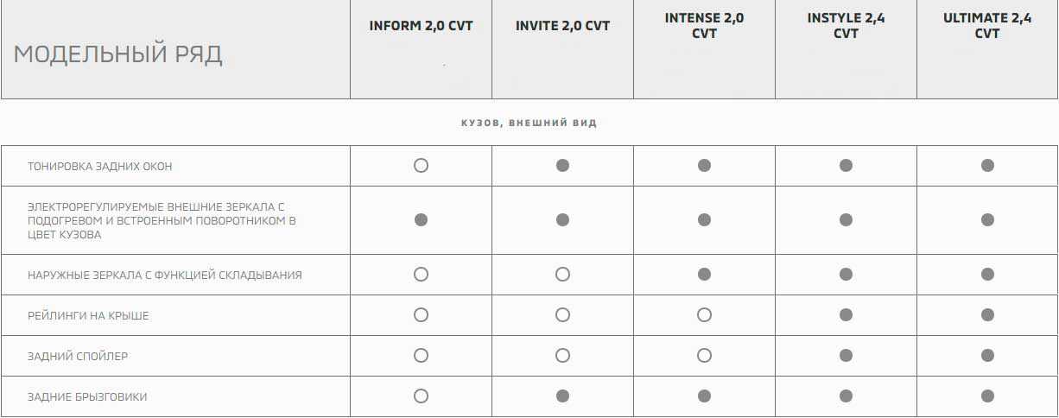The image size is (1059, 418).
Task: Click the КУЗОВ, ВНЕШНИЙ ВИД section title
Action: click(x=529, y=123)
